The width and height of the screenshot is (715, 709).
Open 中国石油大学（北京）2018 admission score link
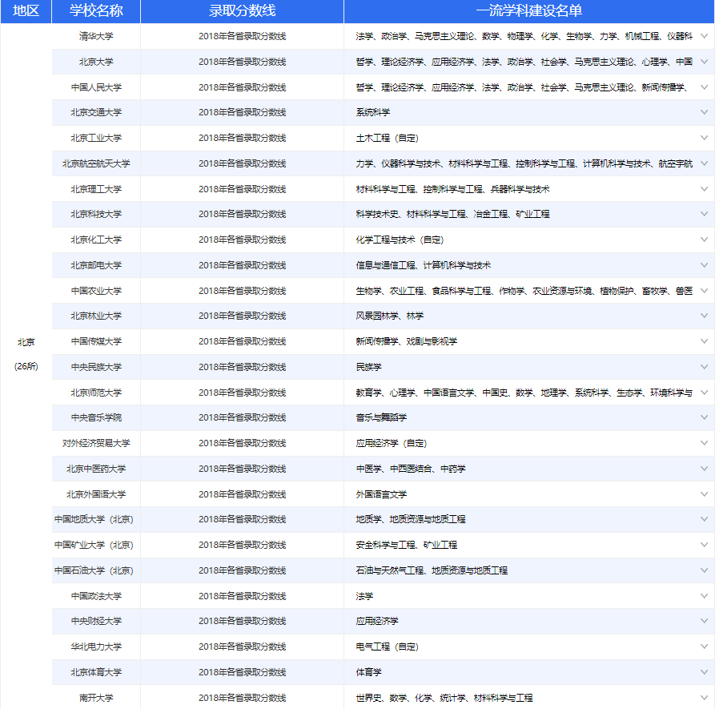click(242, 570)
